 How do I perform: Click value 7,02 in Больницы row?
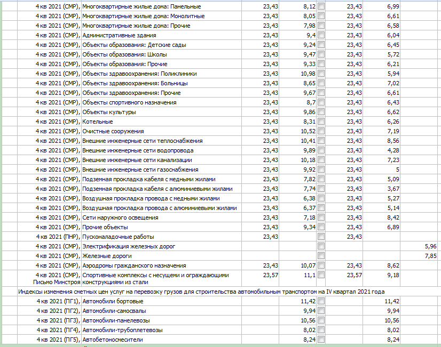click(x=393, y=83)
